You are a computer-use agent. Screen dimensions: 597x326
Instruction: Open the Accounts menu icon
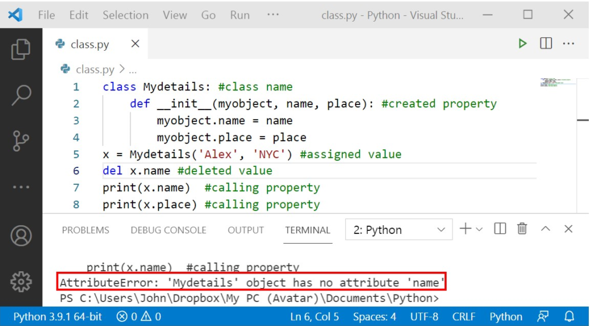21,236
